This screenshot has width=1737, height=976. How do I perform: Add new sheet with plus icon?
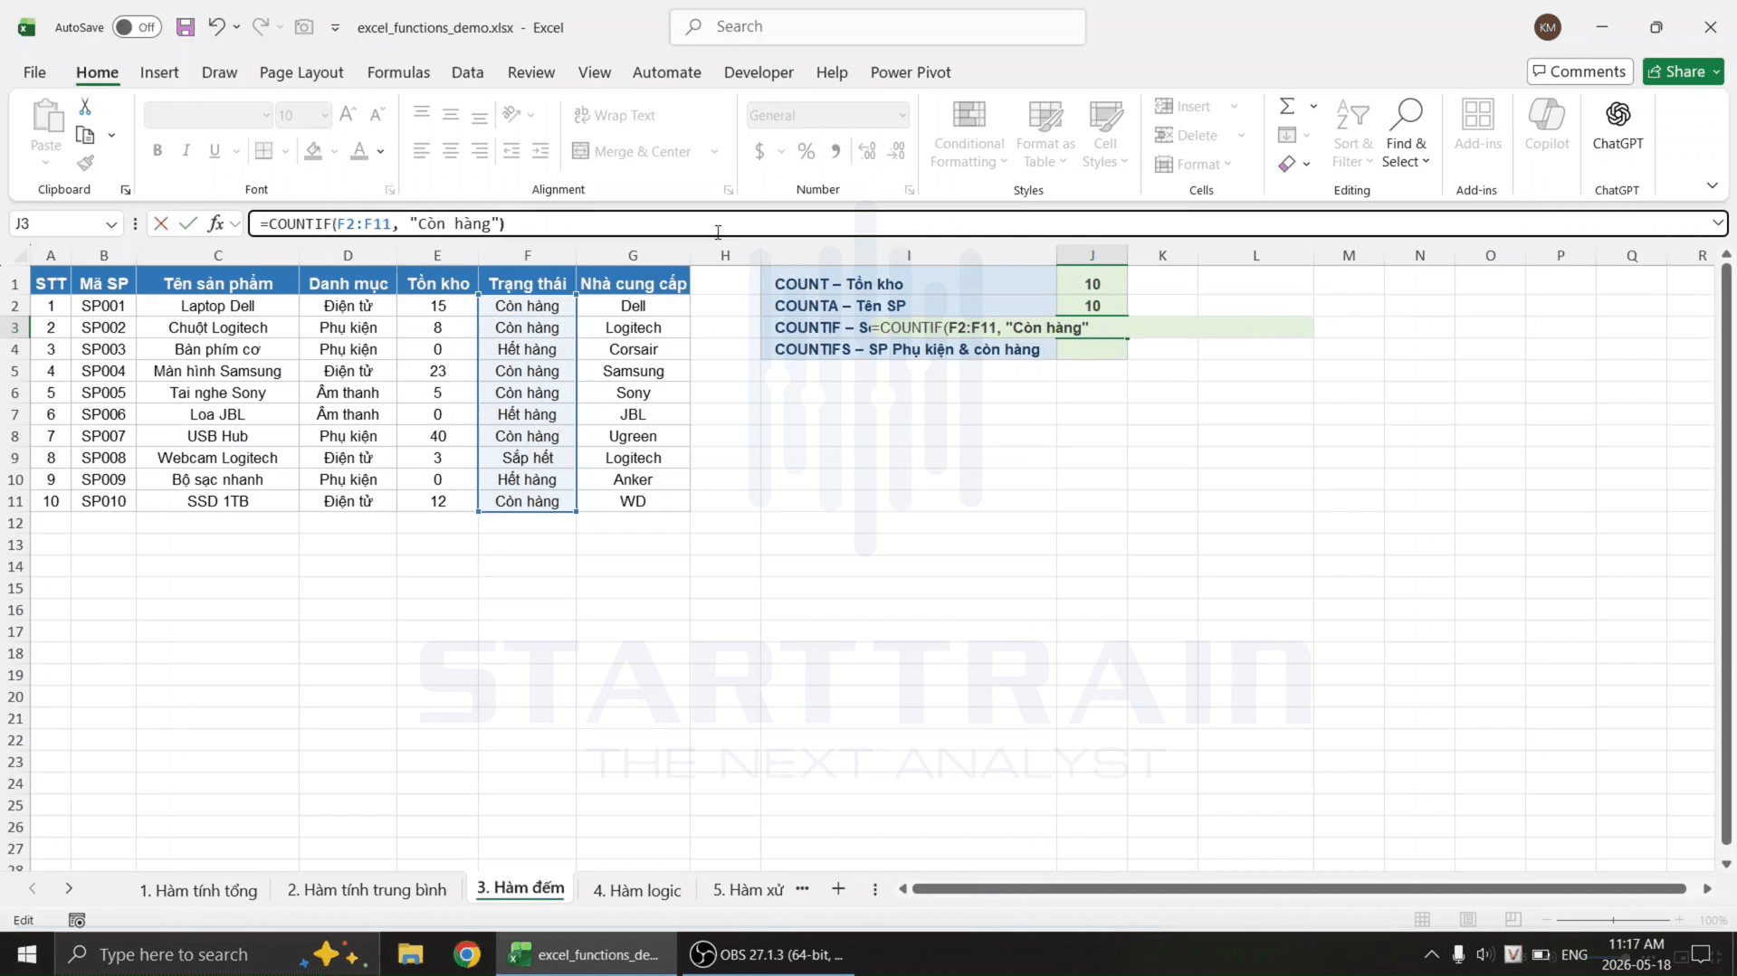pyautogui.click(x=838, y=889)
